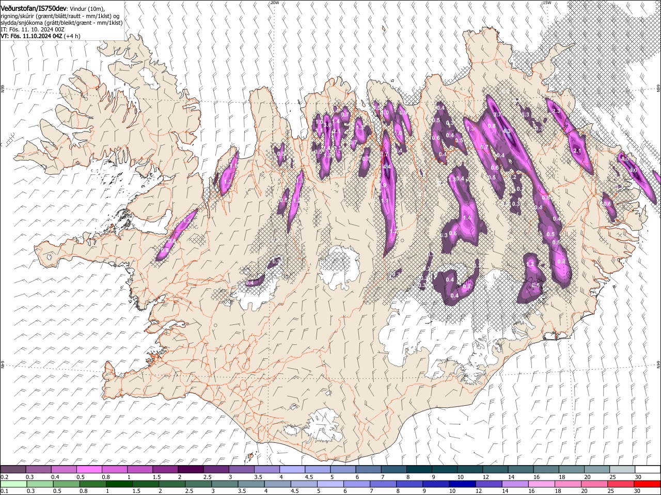Click upper row grey swatch between 18 and 20
661x495 pixels.
[571, 469]
